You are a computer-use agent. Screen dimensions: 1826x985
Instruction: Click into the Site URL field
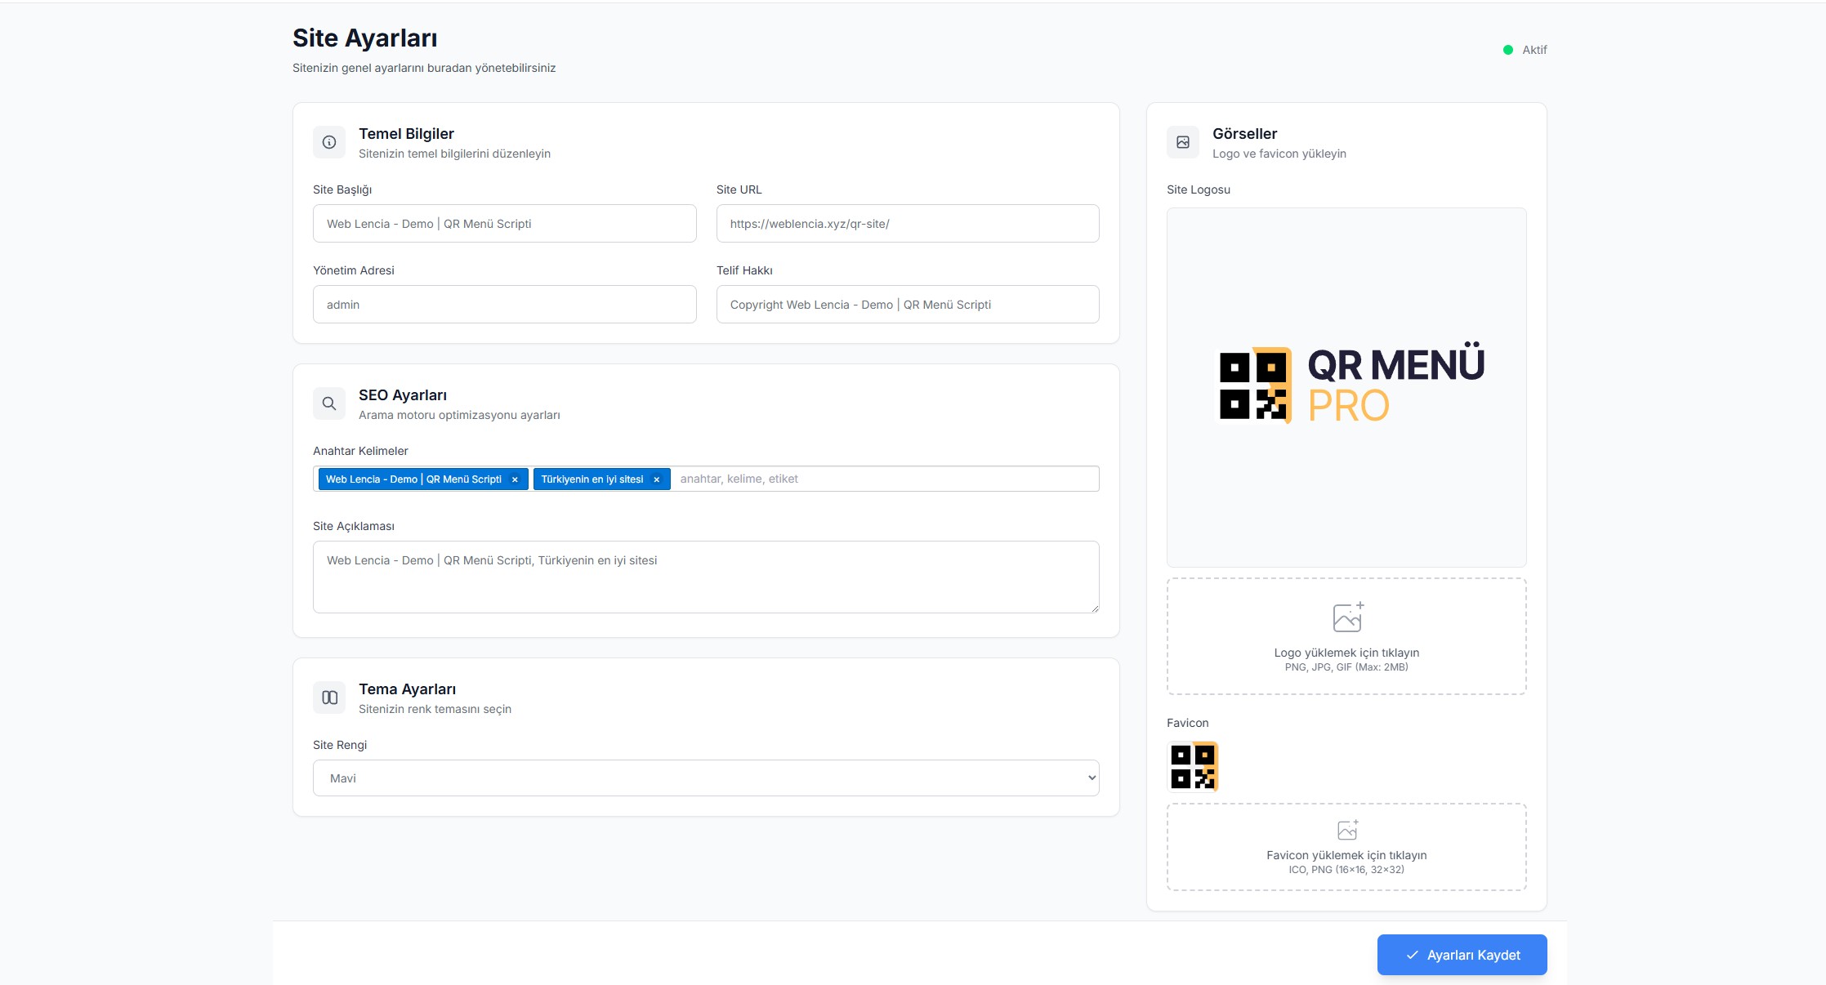(907, 224)
